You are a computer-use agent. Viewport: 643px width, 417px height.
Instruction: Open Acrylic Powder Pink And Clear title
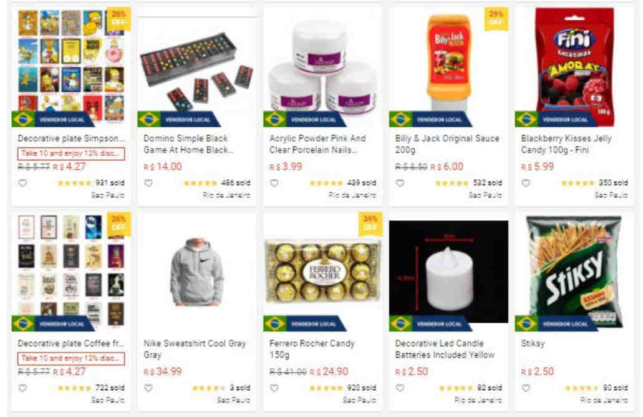click(317, 144)
